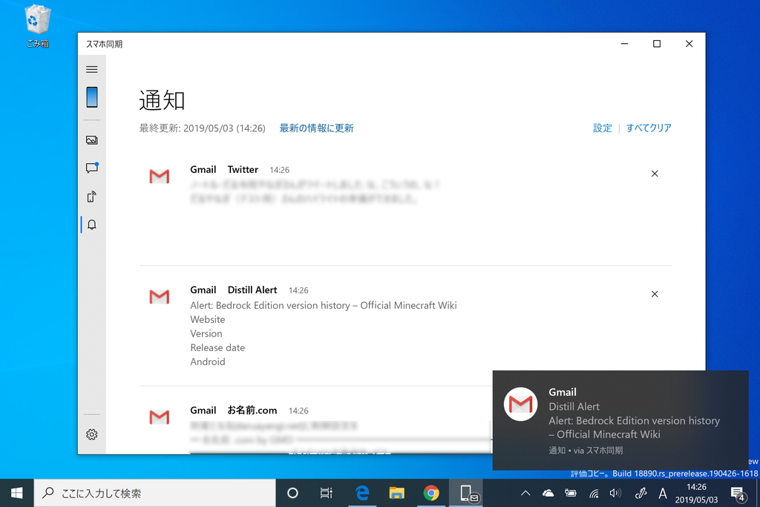The width and height of the screenshot is (760, 507).
Task: Launch Google Chrome from the taskbar
Action: click(x=433, y=493)
